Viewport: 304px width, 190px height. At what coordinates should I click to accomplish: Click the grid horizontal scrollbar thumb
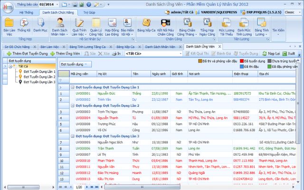[x=142, y=187]
